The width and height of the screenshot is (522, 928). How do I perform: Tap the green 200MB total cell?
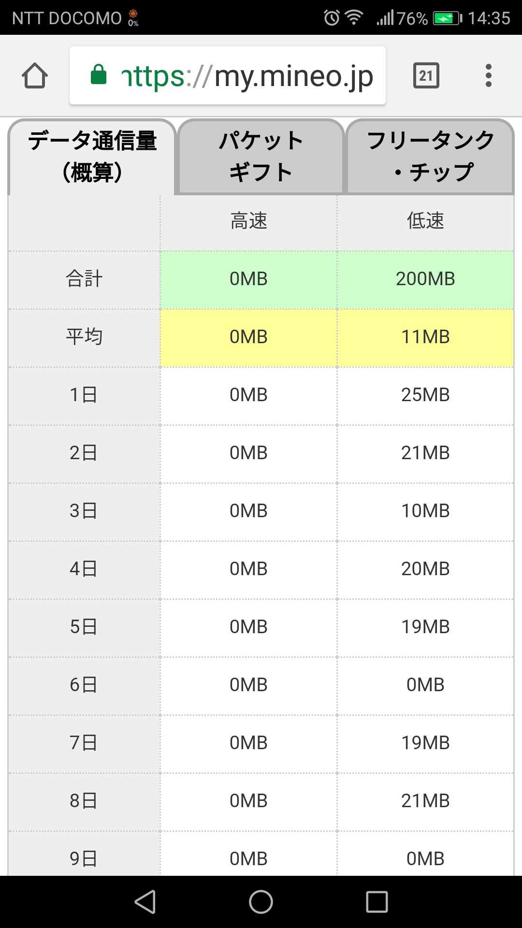(x=425, y=279)
